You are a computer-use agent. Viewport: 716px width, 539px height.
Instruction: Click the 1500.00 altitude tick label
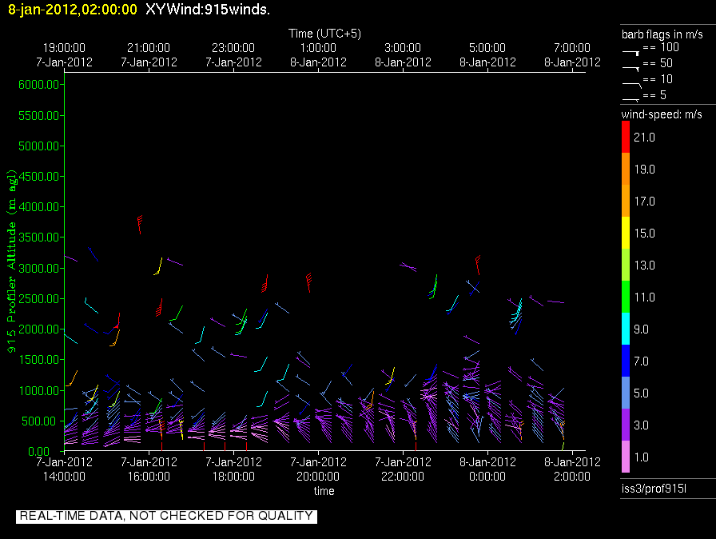[x=39, y=360]
